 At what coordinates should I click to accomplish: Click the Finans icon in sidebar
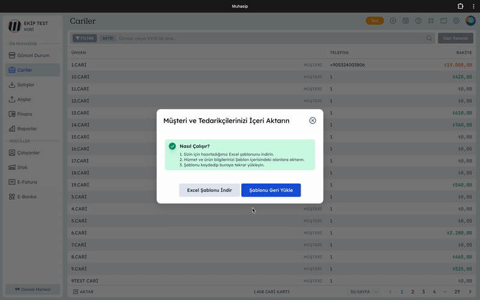pos(12,114)
